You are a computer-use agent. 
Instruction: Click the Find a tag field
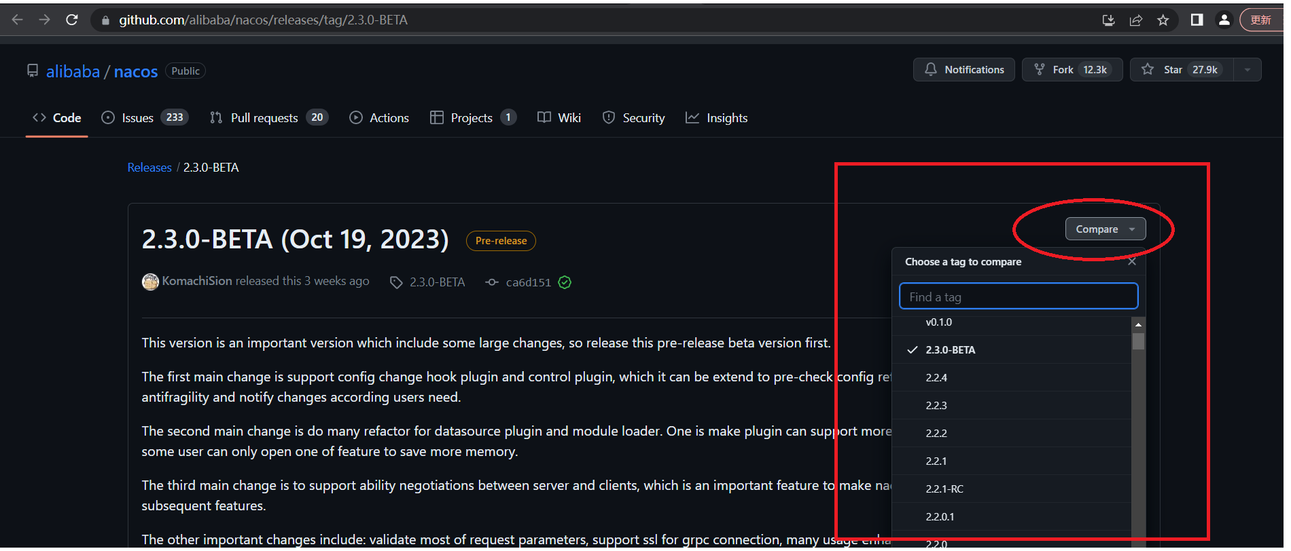(1019, 297)
